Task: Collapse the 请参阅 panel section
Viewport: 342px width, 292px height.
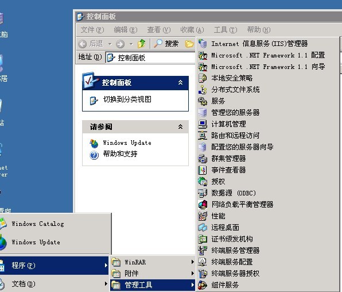Action: click(180, 126)
